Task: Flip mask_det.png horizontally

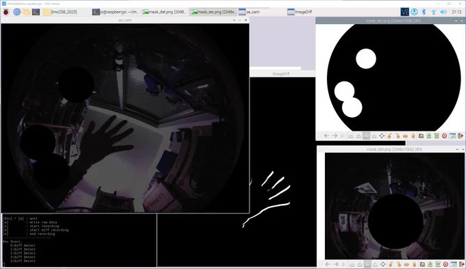Action: (x=406, y=264)
